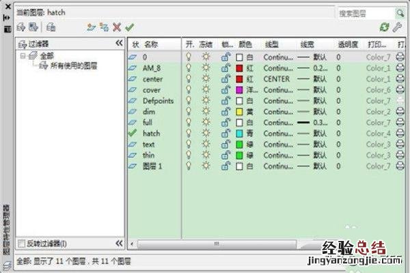Viewport: 410px width, 273px height.
Task: Turn off layer 0 light bulb
Action: tap(189, 57)
